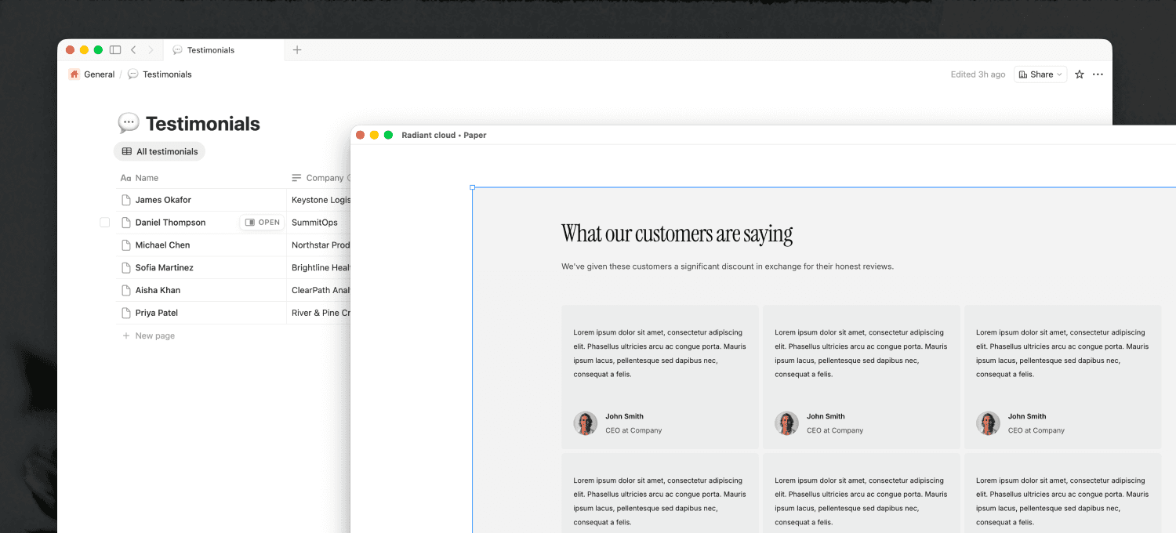The image size is (1176, 533).
Task: Click page icon beside Sofia Martinez
Action: coord(125,268)
